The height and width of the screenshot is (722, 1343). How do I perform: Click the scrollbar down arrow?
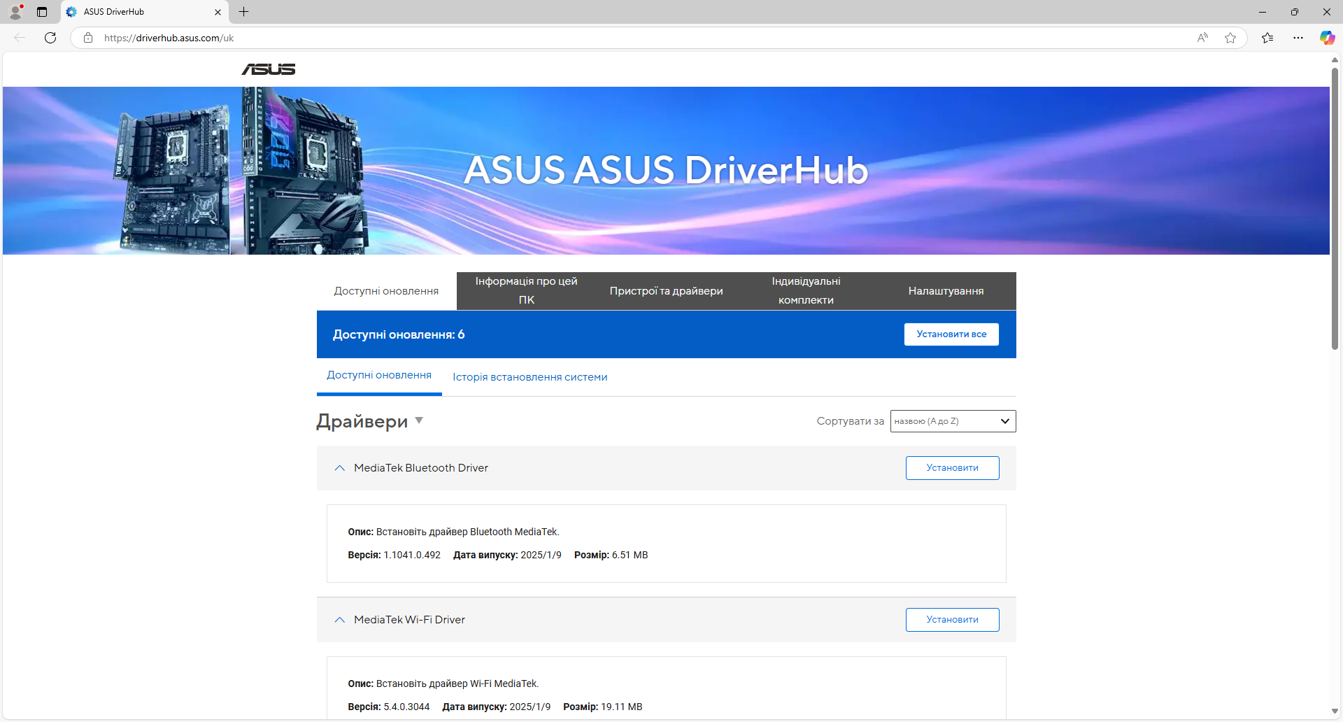pos(1335,712)
